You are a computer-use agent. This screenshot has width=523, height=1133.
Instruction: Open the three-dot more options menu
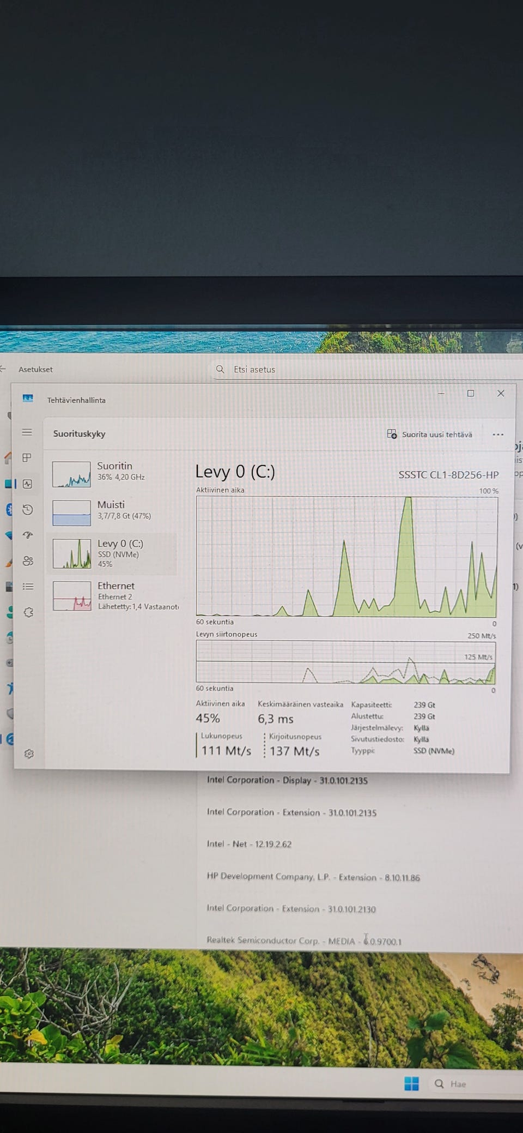point(498,435)
